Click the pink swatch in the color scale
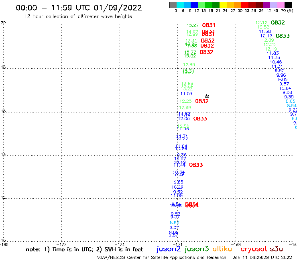This screenshot has height=261, width=297. [x=280, y=5]
